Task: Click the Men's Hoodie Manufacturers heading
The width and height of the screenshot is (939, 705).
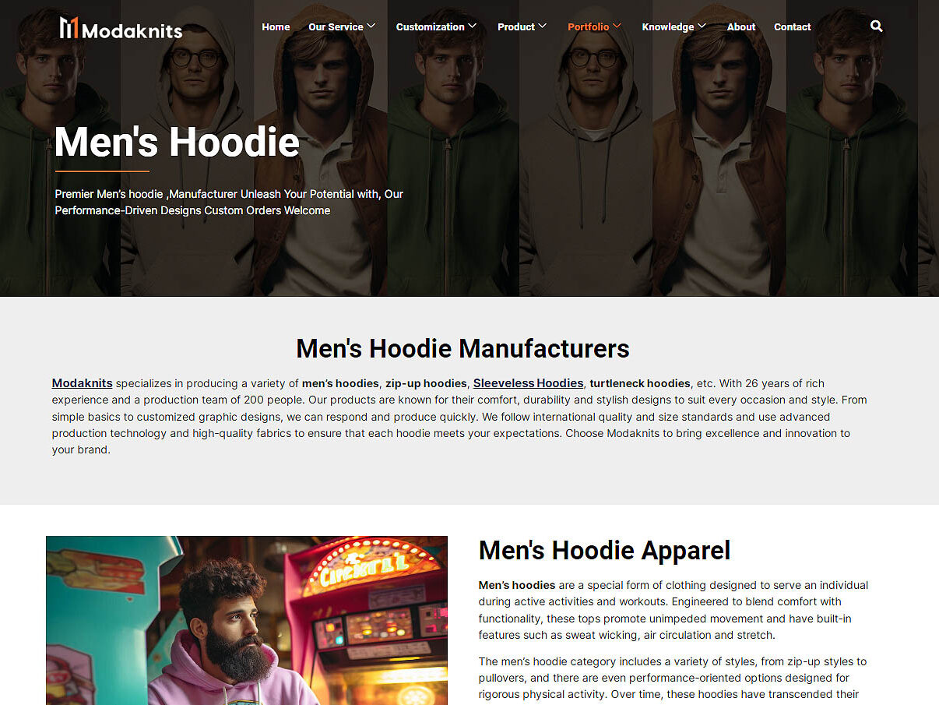Action: [463, 348]
